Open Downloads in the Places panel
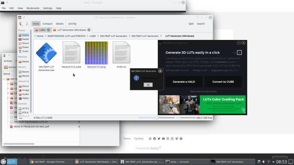Viewport: 294px width, 165px height. [24, 47]
